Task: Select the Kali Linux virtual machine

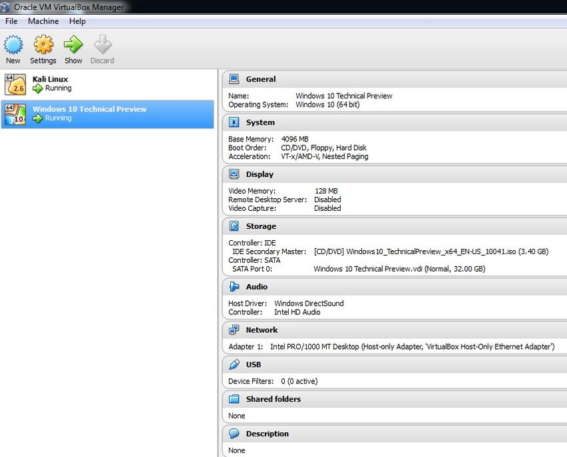Action: click(107, 84)
